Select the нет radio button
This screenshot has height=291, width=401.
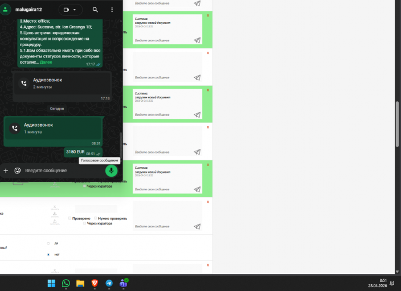pos(48,255)
